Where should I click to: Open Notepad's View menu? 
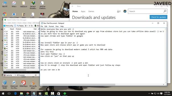(x=57, y=26)
